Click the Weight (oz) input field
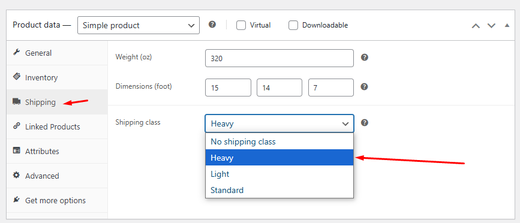 pyautogui.click(x=279, y=58)
